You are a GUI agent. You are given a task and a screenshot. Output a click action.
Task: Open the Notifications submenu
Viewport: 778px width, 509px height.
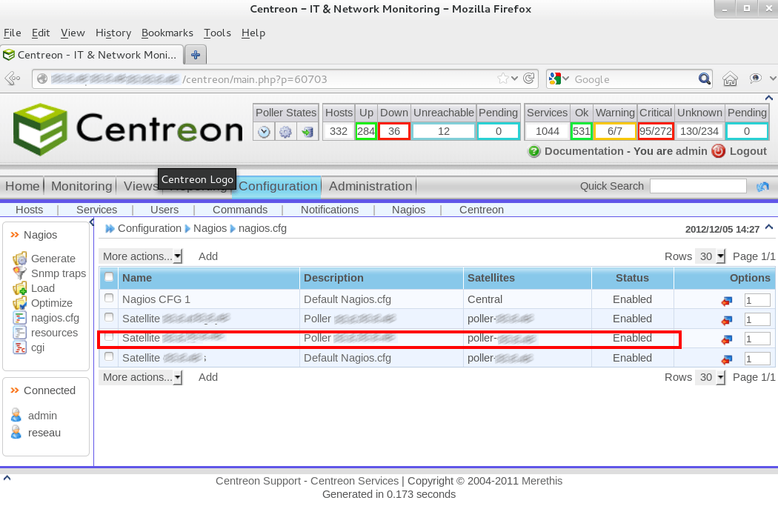point(329,210)
